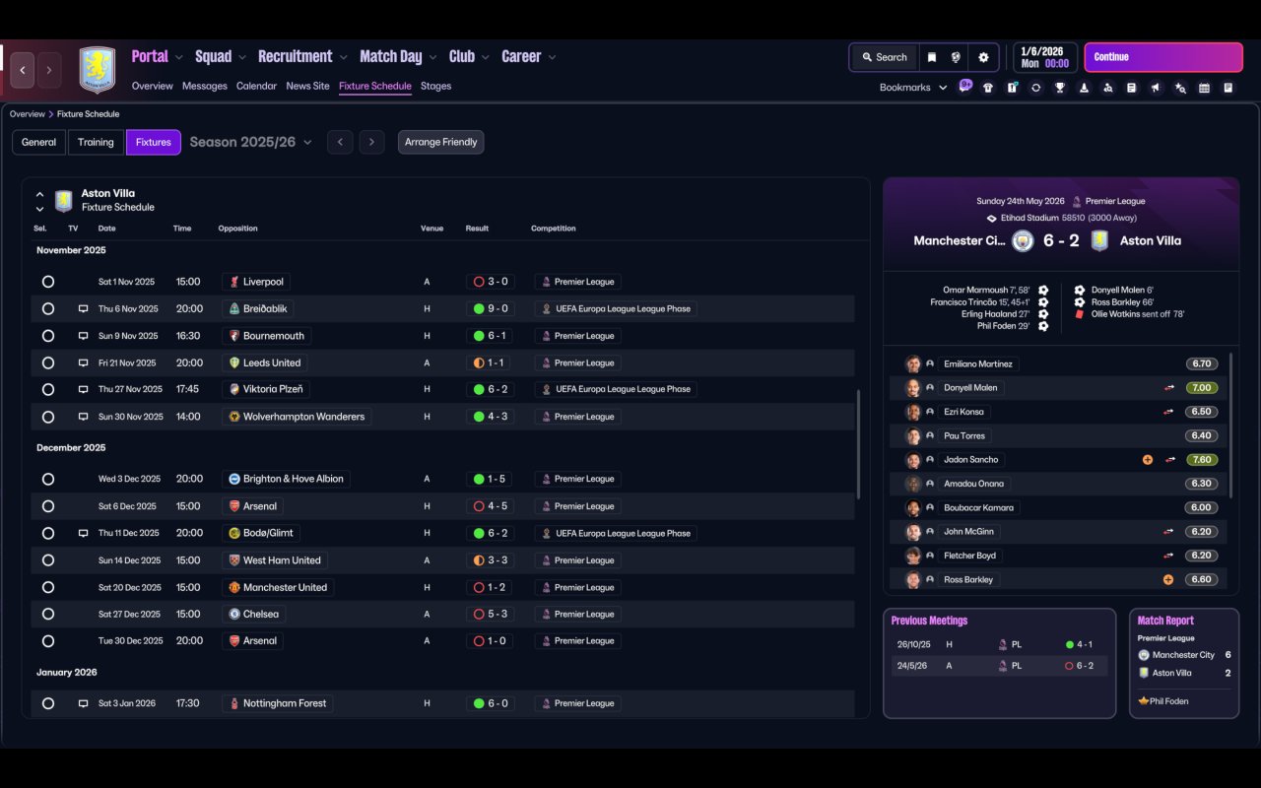Viewport: 1261px width, 788px height.
Task: Switch to the News Site tab
Action: click(307, 86)
